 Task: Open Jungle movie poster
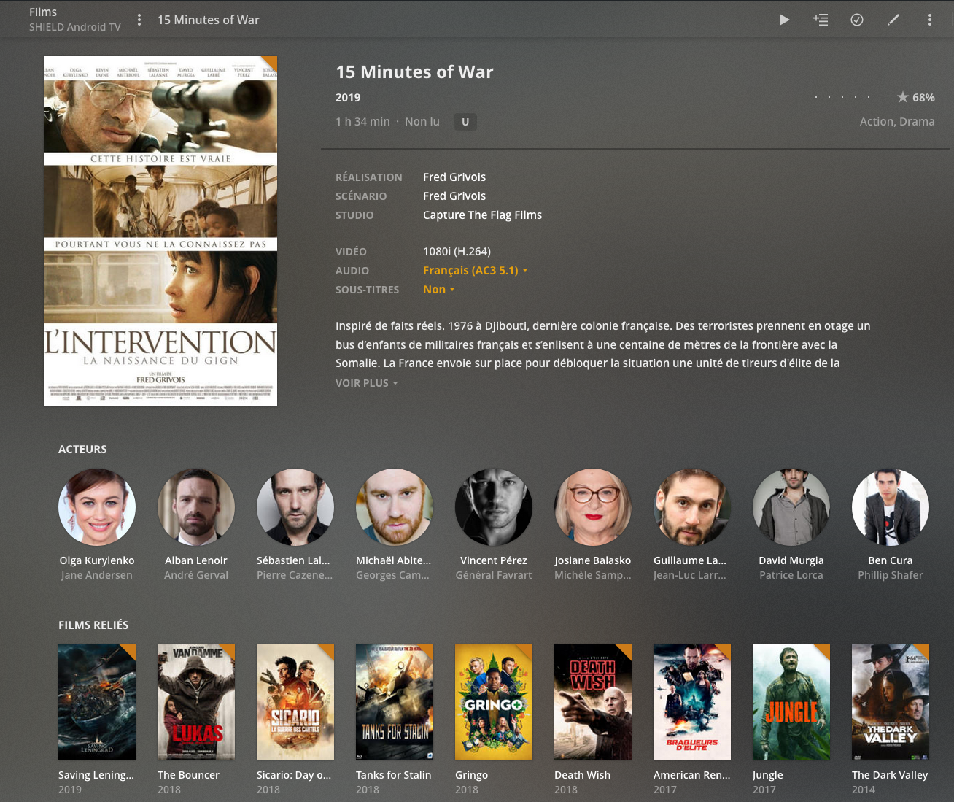(x=791, y=702)
